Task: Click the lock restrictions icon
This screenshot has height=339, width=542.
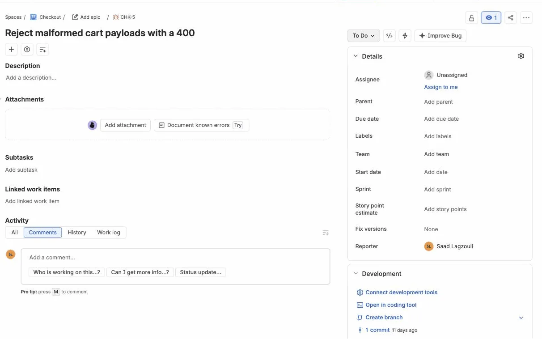Action: 471,18
